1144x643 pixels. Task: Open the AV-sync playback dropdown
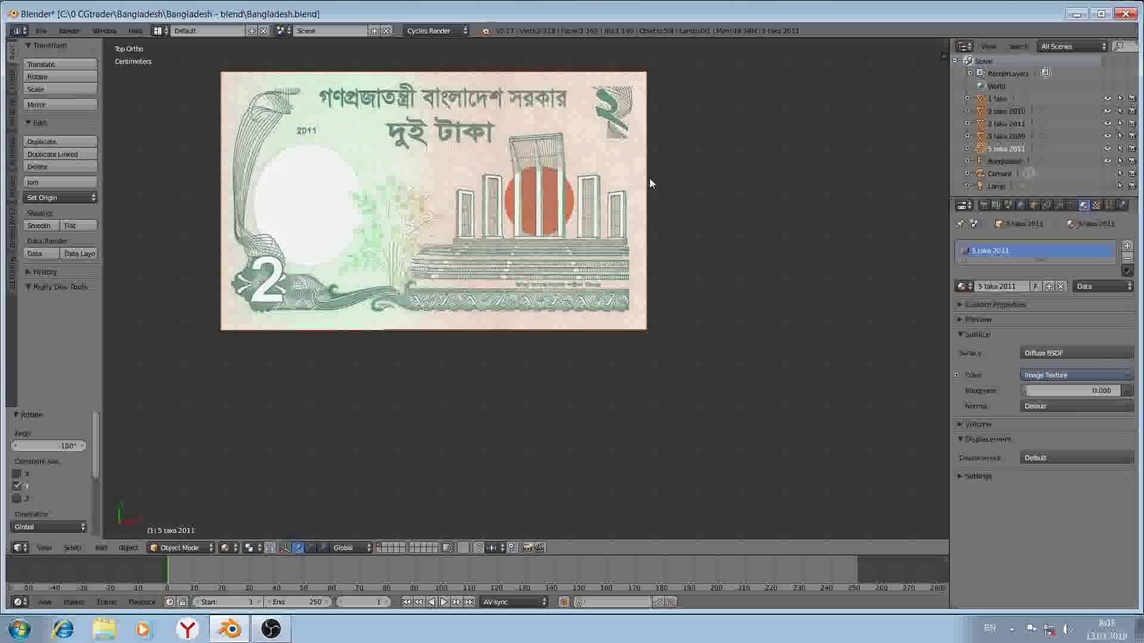(514, 602)
